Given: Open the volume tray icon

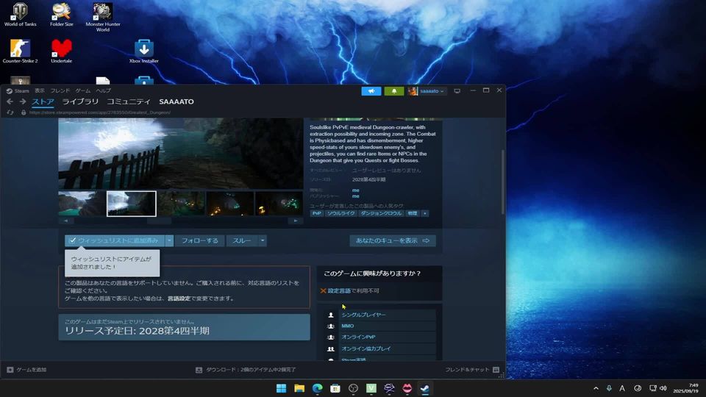Looking at the screenshot, I should point(663,388).
